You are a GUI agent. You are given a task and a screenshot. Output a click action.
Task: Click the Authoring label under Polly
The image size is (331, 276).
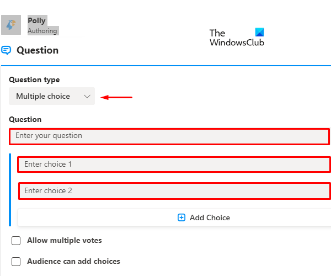pos(42,31)
